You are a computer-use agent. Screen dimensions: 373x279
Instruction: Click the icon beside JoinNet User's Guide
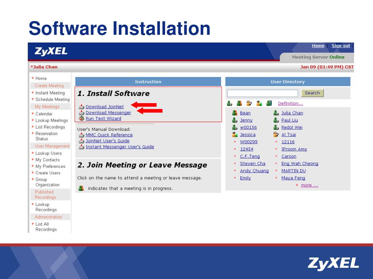point(82,141)
